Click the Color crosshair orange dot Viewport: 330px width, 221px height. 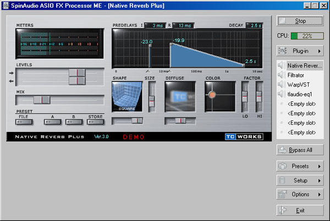pyautogui.click(x=212, y=95)
